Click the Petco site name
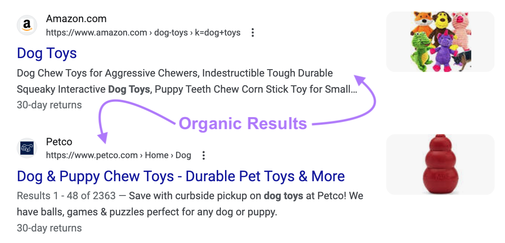The width and height of the screenshot is (505, 243). point(59,142)
